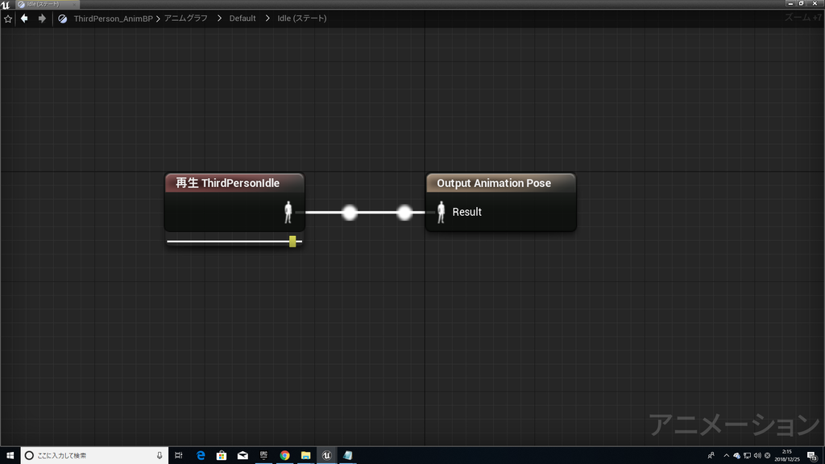Open the Action Center notifications
Viewport: 825px width, 464px height.
812,456
